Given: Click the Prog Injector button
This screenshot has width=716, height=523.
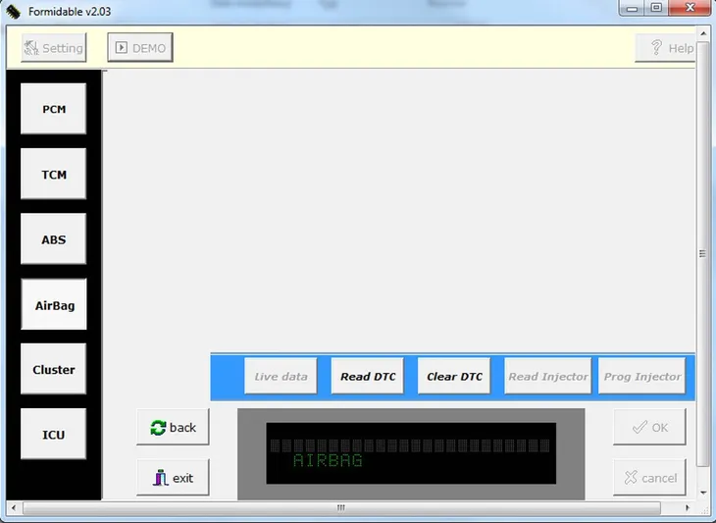Looking at the screenshot, I should [x=641, y=377].
